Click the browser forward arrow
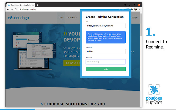Image resolution: width=176 pixels, height=110 pixels. [x=12, y=9]
